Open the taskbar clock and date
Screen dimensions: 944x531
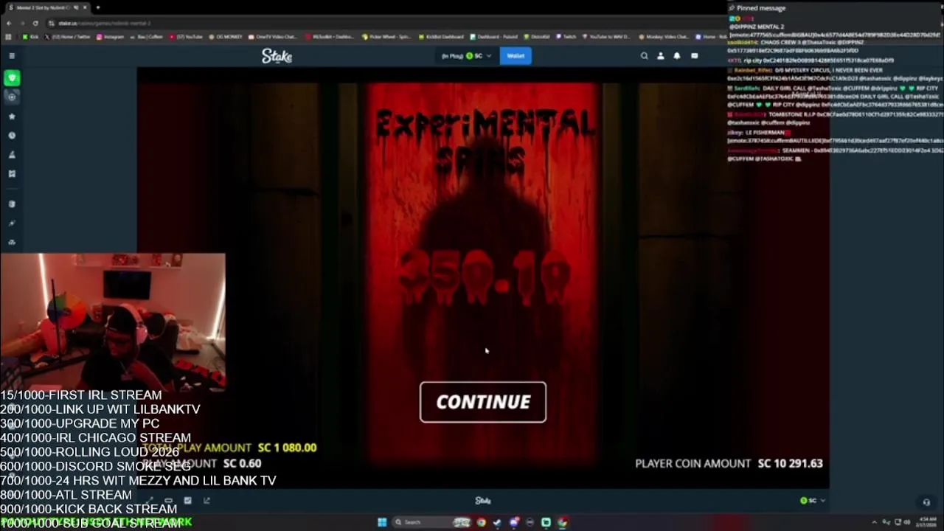click(928, 522)
